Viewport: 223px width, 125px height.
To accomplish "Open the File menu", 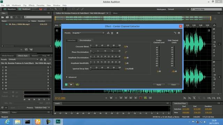I will (x=2, y=5).
